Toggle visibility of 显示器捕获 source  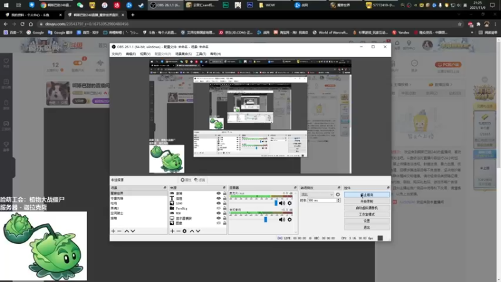click(219, 218)
